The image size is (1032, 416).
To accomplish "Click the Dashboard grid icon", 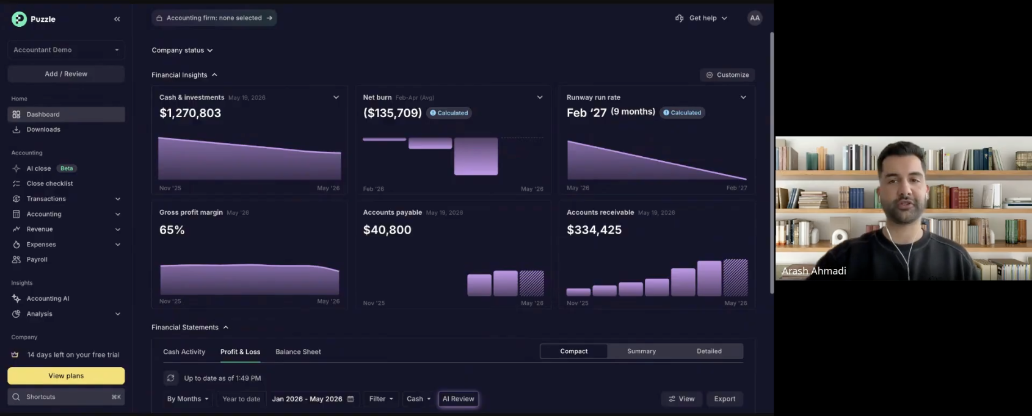I will [x=16, y=114].
